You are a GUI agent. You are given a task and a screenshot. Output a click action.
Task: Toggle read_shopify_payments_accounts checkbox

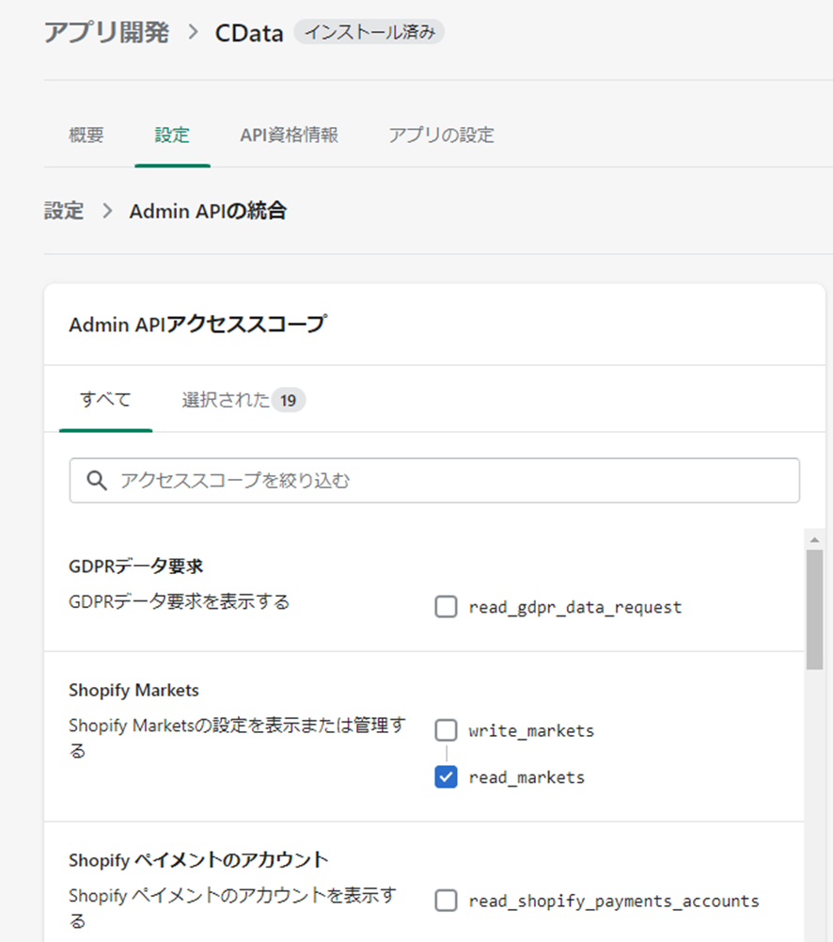(446, 901)
